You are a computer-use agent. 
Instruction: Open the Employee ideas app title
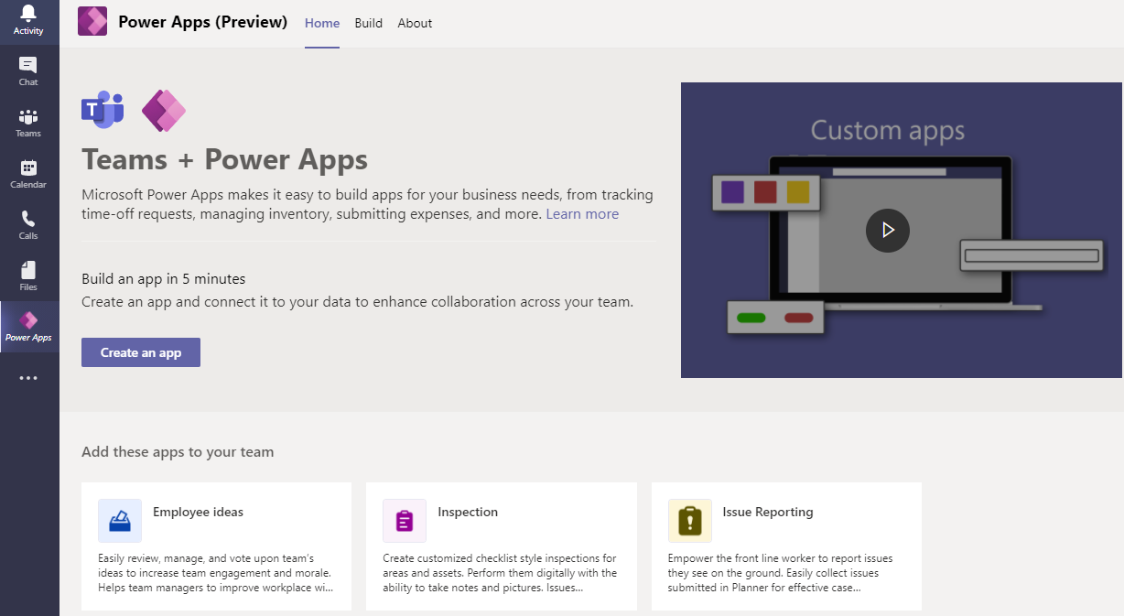198,512
